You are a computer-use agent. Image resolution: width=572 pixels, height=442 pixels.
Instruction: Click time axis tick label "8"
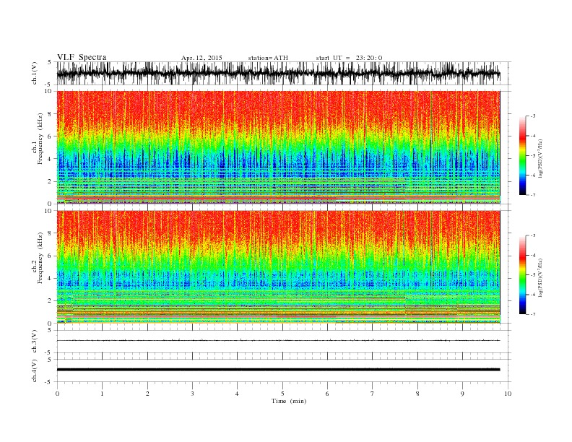click(x=417, y=394)
